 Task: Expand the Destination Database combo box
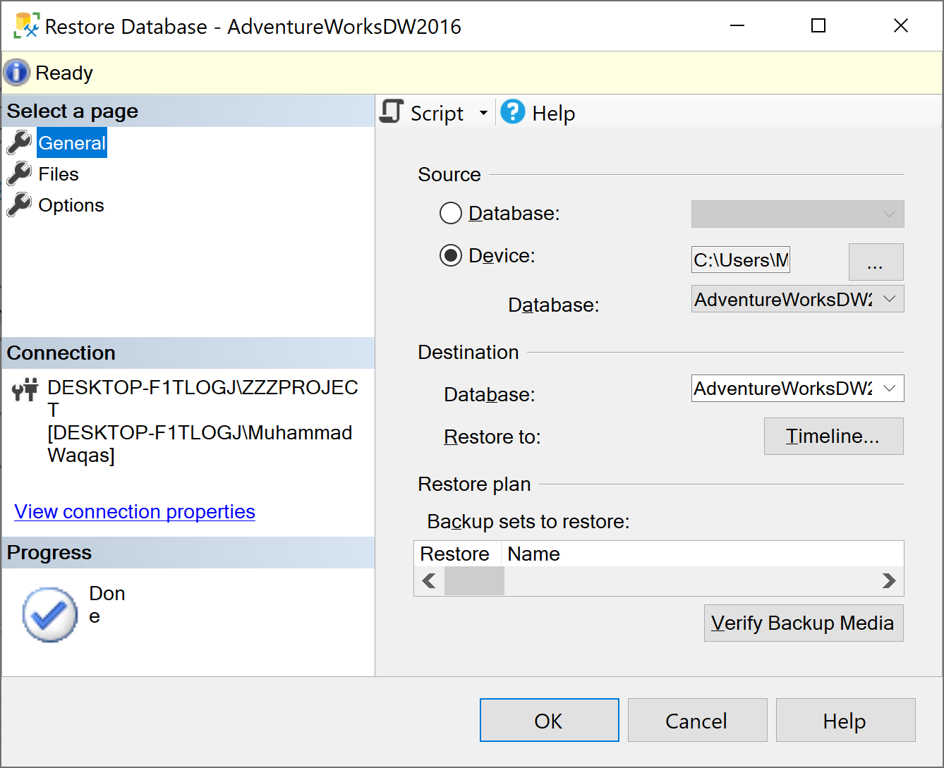click(x=797, y=388)
